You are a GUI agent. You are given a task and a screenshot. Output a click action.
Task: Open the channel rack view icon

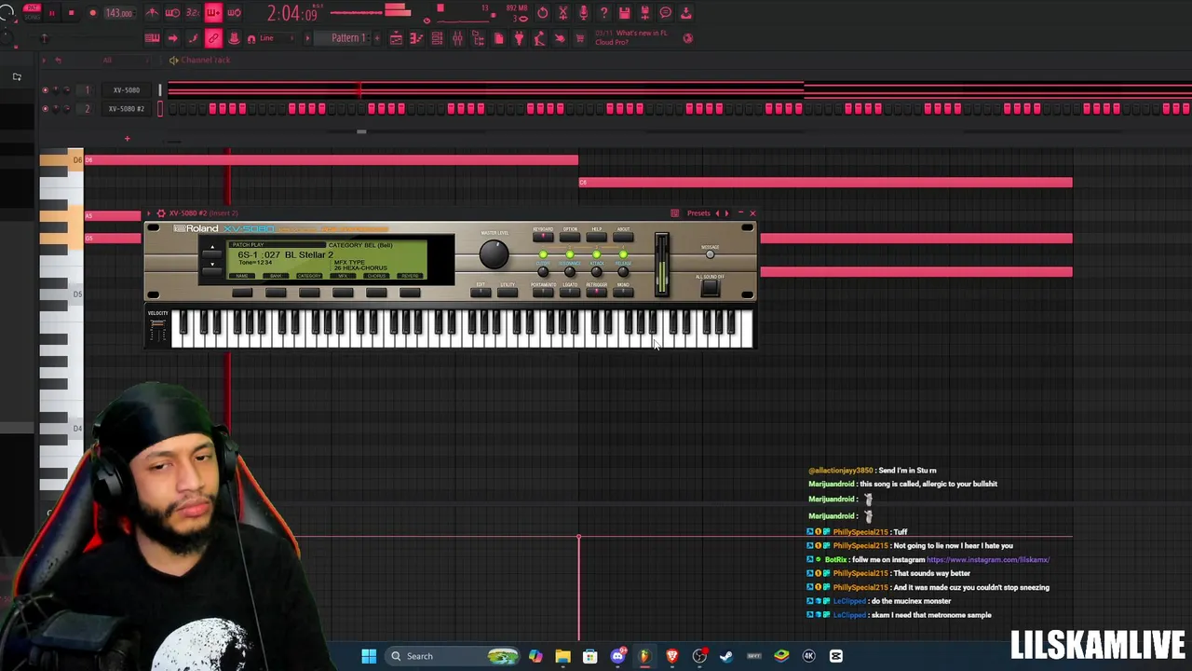[x=437, y=38]
